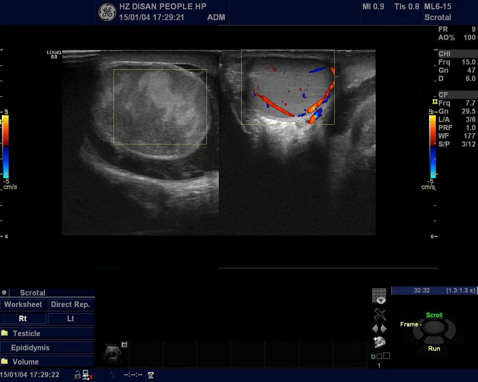
Task: Click the save to disc/USB icon
Action: click(x=379, y=342)
